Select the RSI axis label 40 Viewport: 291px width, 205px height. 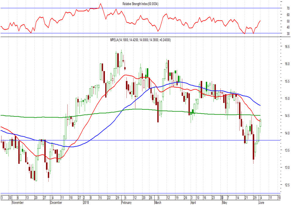[288, 27]
